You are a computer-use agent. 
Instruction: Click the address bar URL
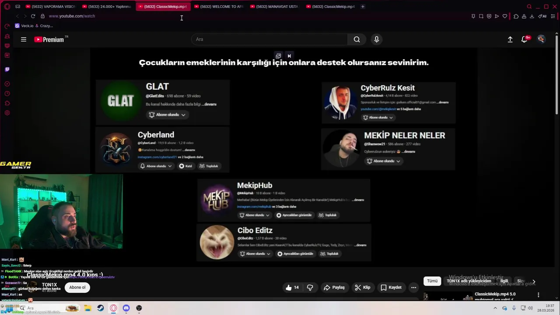pyautogui.click(x=72, y=16)
